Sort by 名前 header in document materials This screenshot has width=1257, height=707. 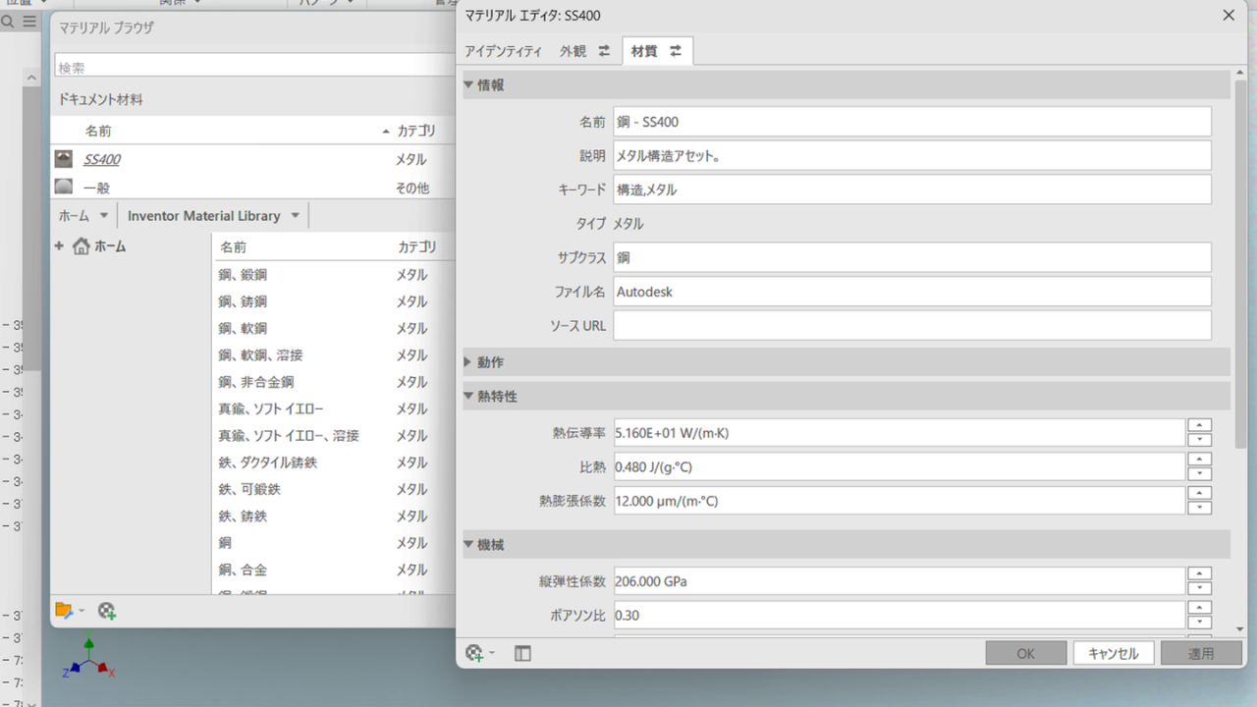click(98, 131)
